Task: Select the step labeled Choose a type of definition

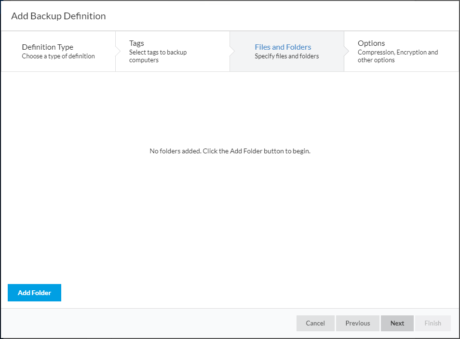Action: click(x=58, y=56)
